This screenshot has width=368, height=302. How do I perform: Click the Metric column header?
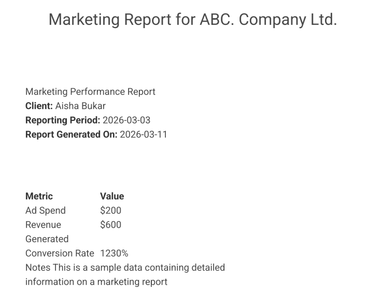39,196
